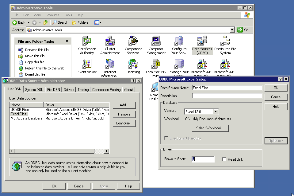294x196 pixels.
Task: Click Rename this file task
Action: point(37,50)
